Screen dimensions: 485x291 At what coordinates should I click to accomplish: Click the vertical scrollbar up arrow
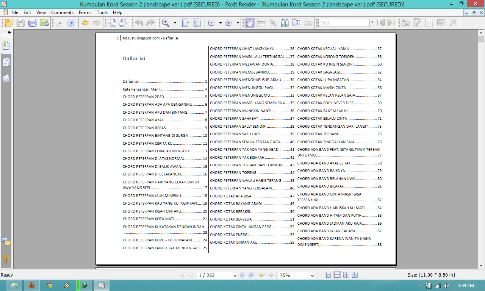481,33
